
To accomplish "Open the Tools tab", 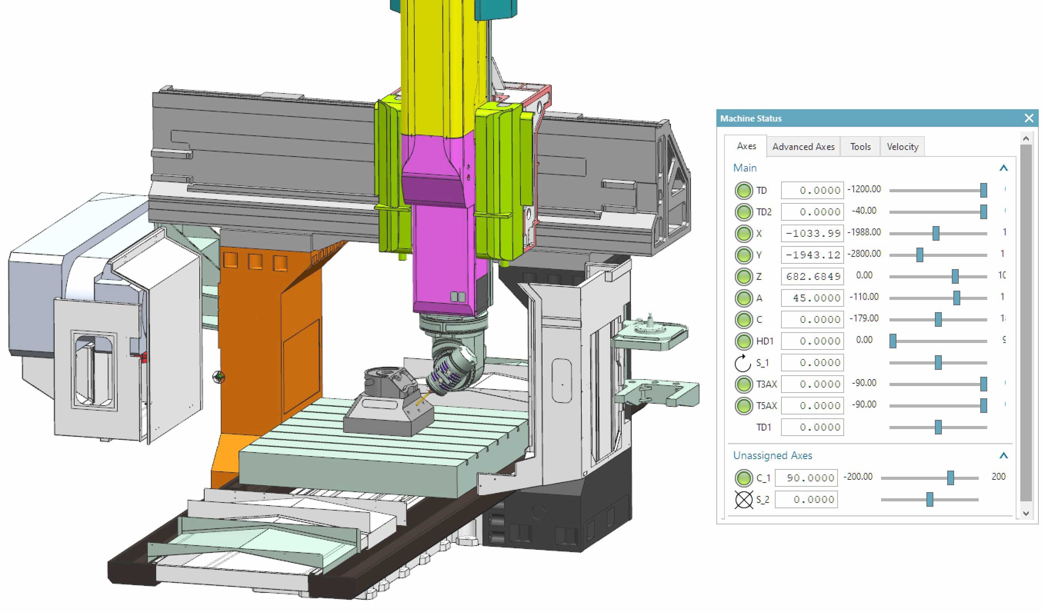I will (x=860, y=147).
